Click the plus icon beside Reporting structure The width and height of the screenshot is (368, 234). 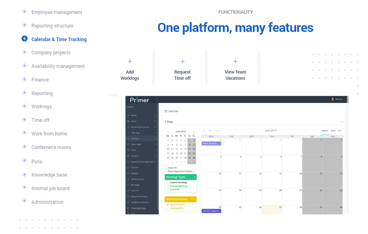click(25, 25)
